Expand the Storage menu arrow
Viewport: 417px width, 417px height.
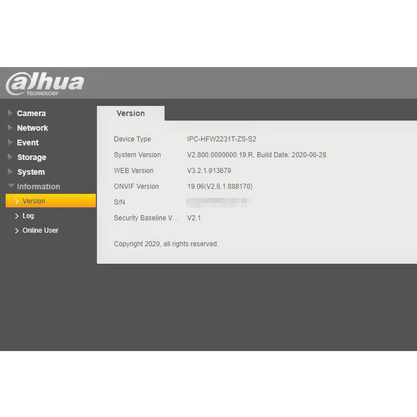pos(10,157)
